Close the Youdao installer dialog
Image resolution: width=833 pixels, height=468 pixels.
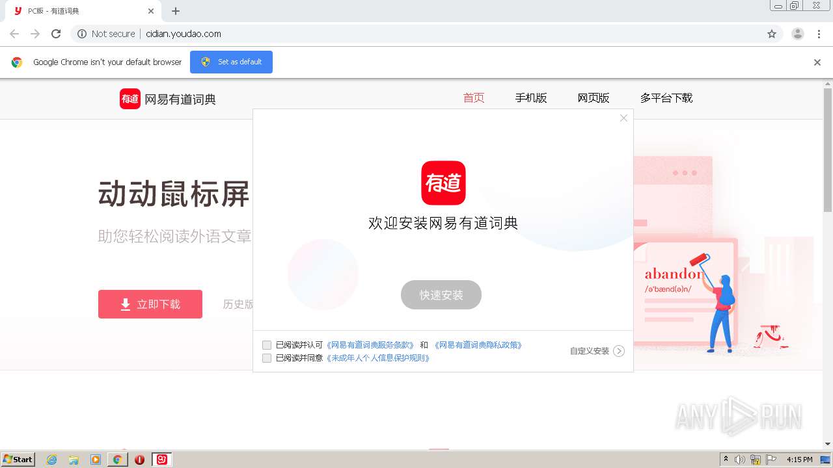[623, 118]
